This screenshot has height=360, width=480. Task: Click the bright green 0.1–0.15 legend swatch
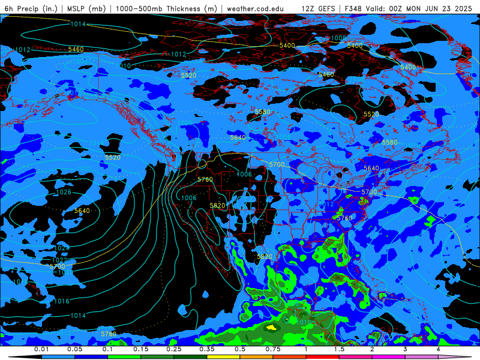[124, 357]
